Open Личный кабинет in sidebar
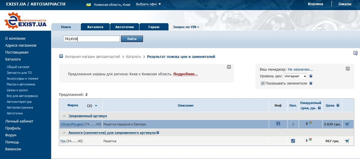Screen dimensions: 360x159 coord(19,121)
